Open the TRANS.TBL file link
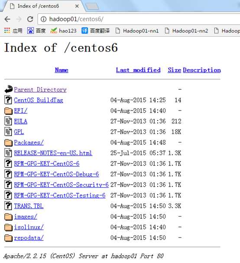 pos(29,206)
